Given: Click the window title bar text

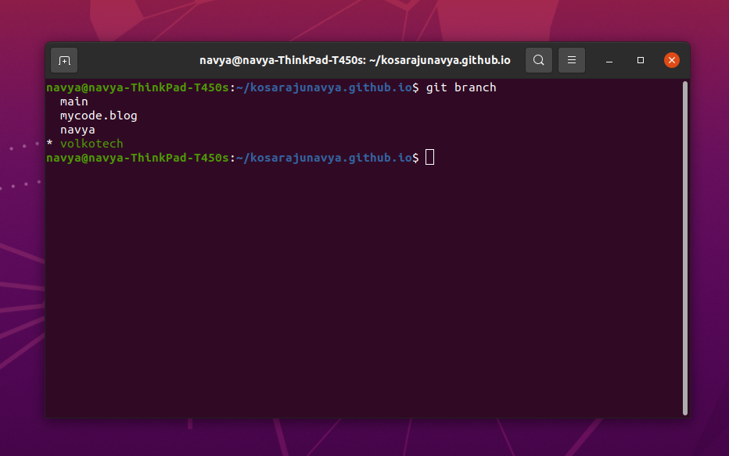Looking at the screenshot, I should (355, 59).
